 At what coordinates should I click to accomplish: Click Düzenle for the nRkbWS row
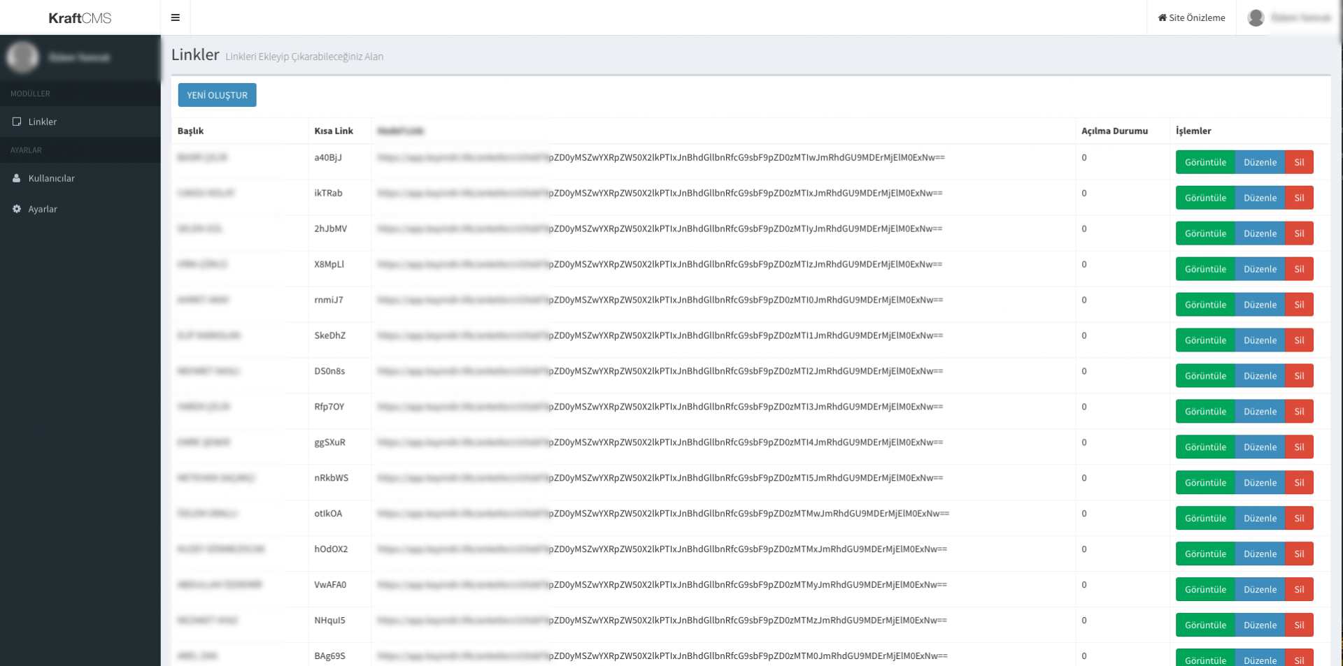pyautogui.click(x=1260, y=483)
